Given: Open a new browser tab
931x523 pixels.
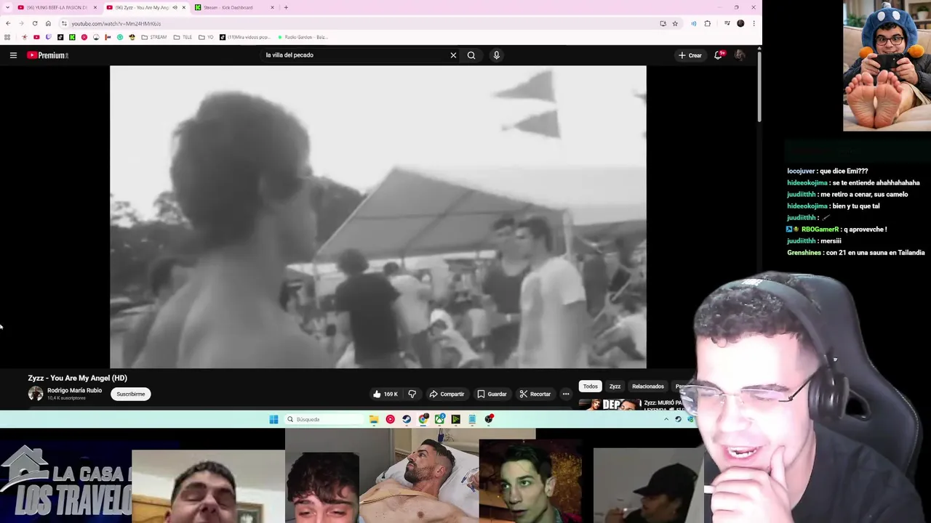Looking at the screenshot, I should pyautogui.click(x=286, y=7).
